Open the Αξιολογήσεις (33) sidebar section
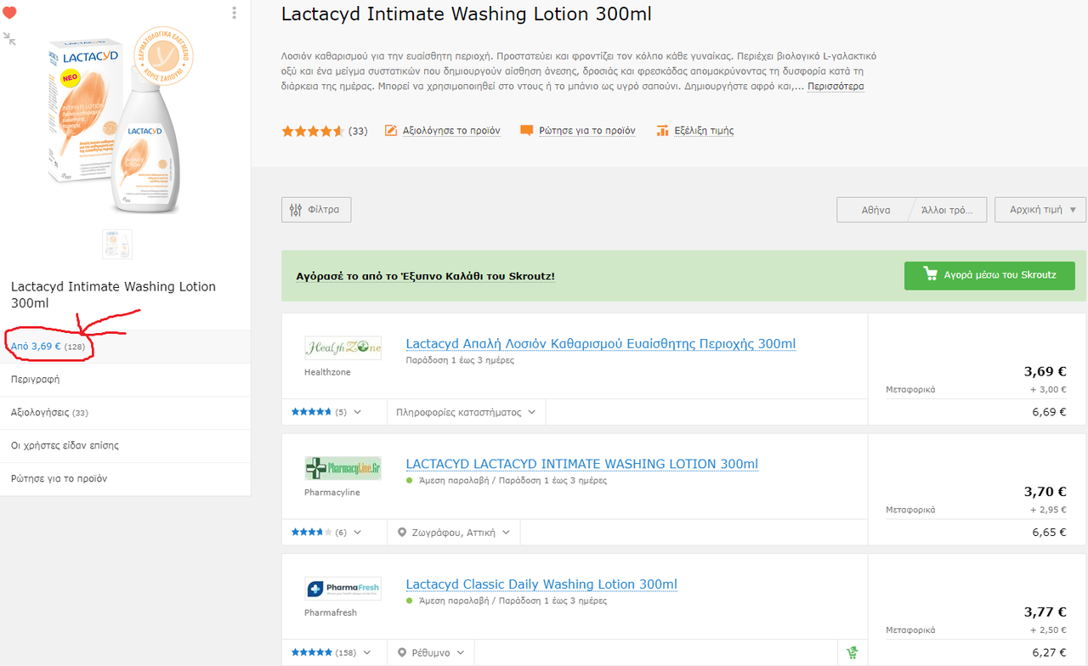Image resolution: width=1088 pixels, height=666 pixels. point(125,413)
